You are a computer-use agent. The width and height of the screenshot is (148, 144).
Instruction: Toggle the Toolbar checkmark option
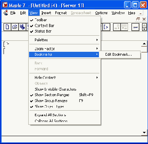tap(64, 20)
